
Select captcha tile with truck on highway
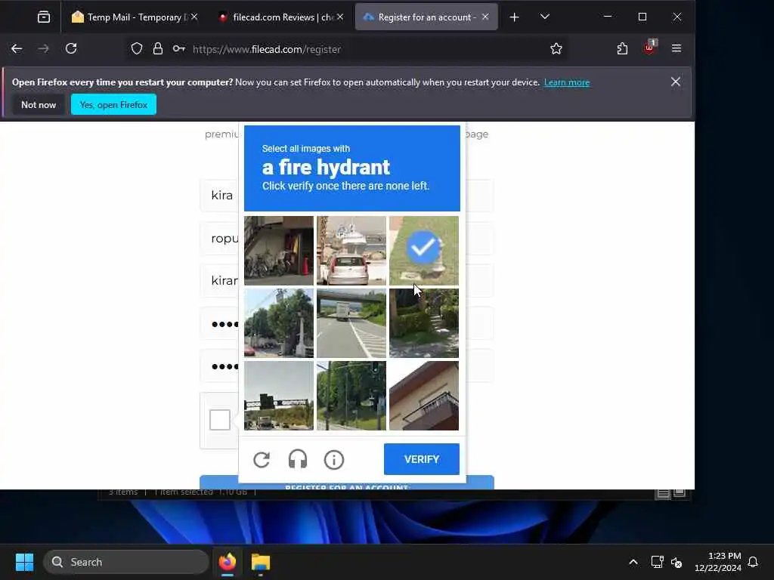[x=351, y=323]
